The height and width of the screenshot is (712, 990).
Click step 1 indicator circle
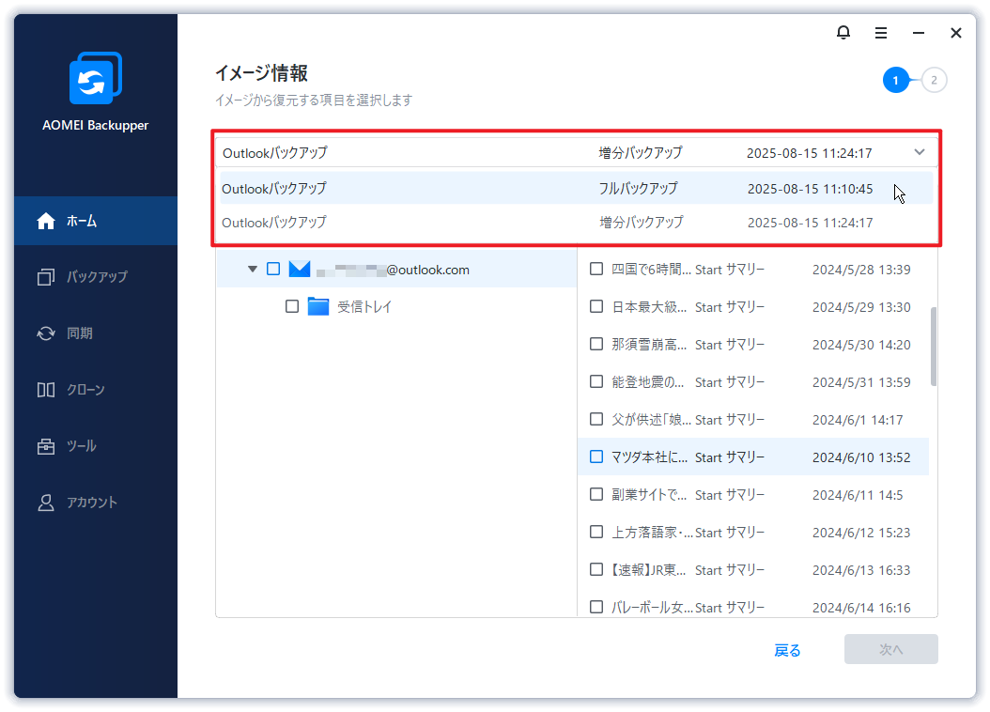coord(895,80)
